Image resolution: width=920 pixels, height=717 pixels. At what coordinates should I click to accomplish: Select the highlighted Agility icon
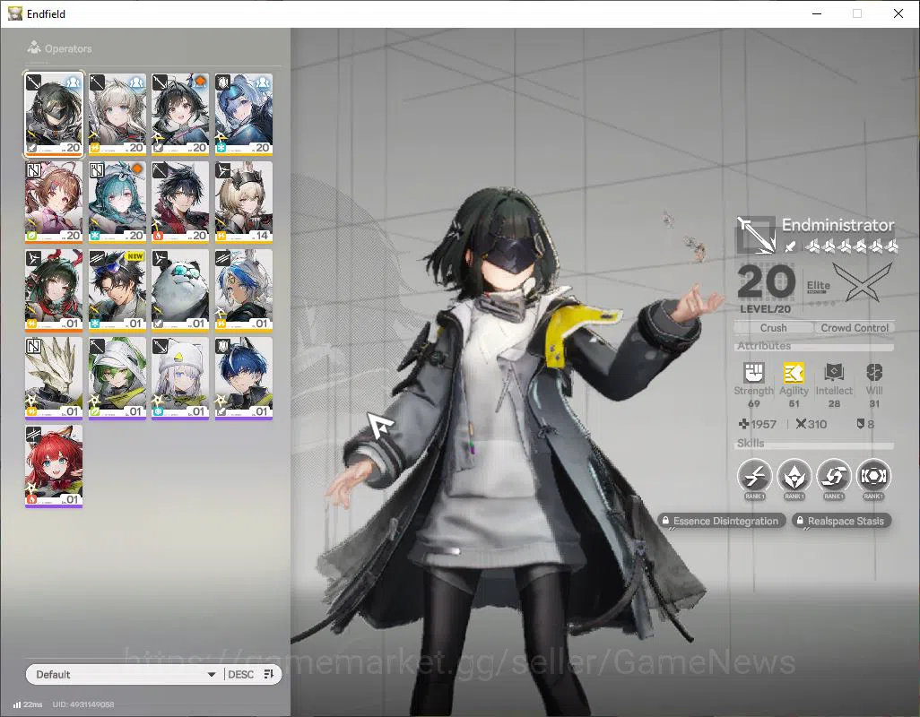(794, 372)
